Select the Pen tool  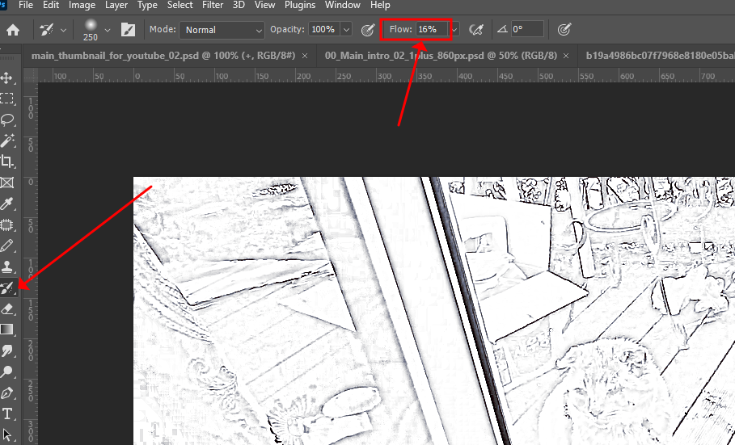point(6,393)
